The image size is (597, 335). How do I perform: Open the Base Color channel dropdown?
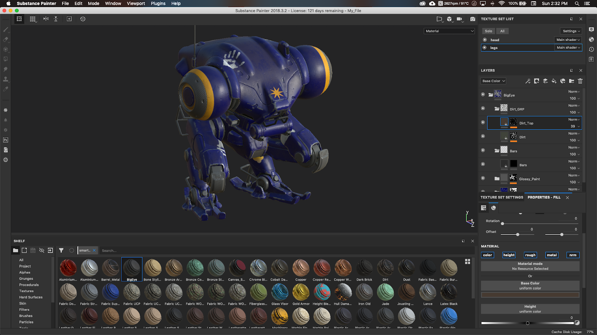click(x=493, y=81)
